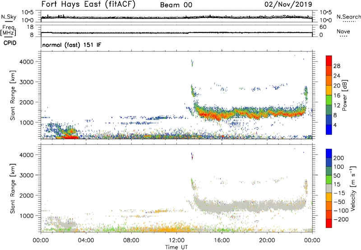Click the "Slant Range [km]" label of power panel
Viewport: 361px width, 250px height.
13,95
